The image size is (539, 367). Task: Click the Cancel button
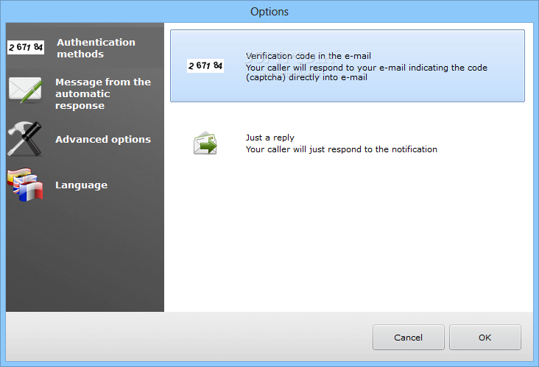[409, 338]
